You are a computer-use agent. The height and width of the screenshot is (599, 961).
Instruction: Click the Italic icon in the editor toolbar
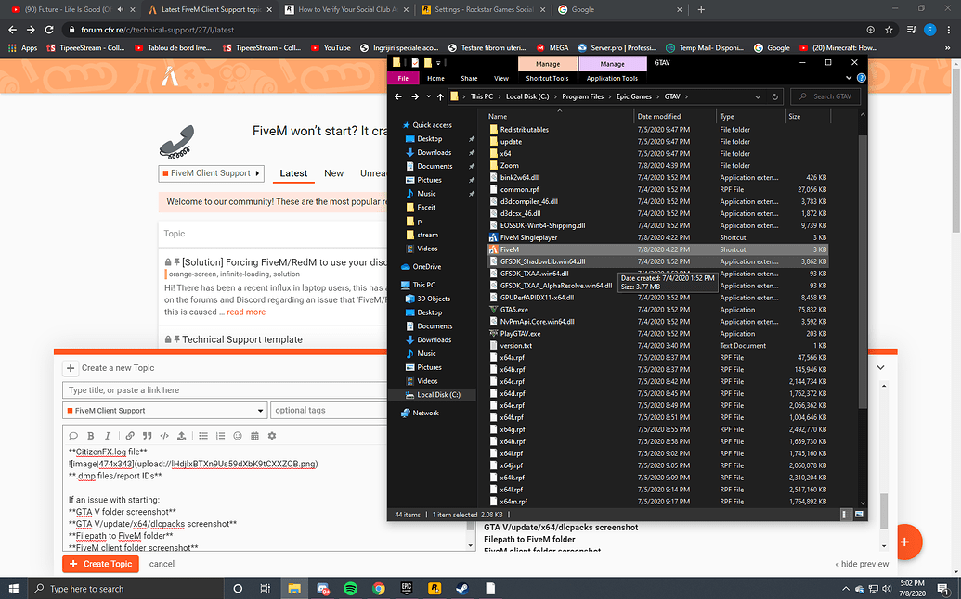[x=107, y=436]
